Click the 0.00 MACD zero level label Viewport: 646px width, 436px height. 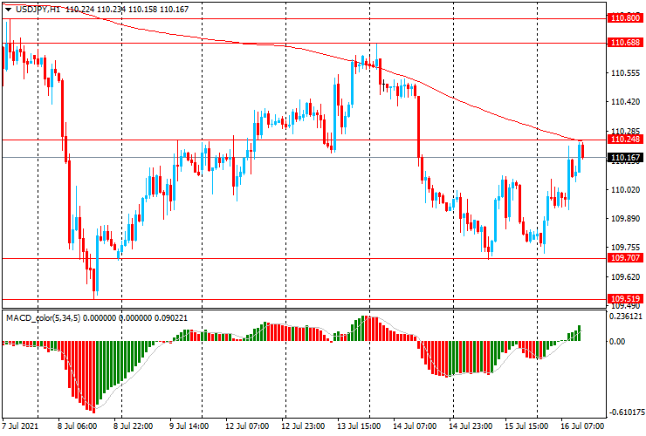(x=617, y=341)
